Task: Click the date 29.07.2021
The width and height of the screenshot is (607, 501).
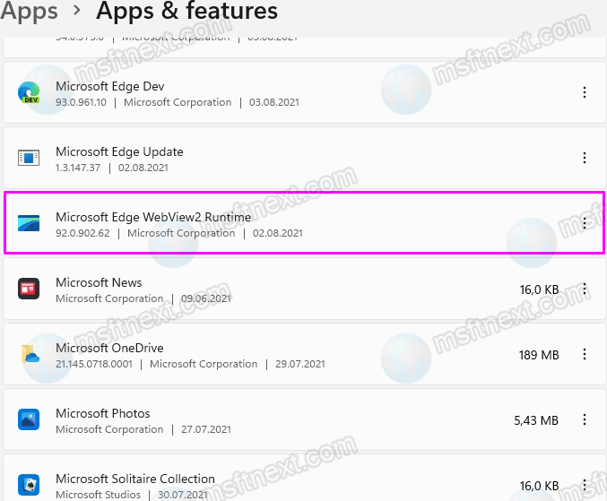Action: pos(300,364)
